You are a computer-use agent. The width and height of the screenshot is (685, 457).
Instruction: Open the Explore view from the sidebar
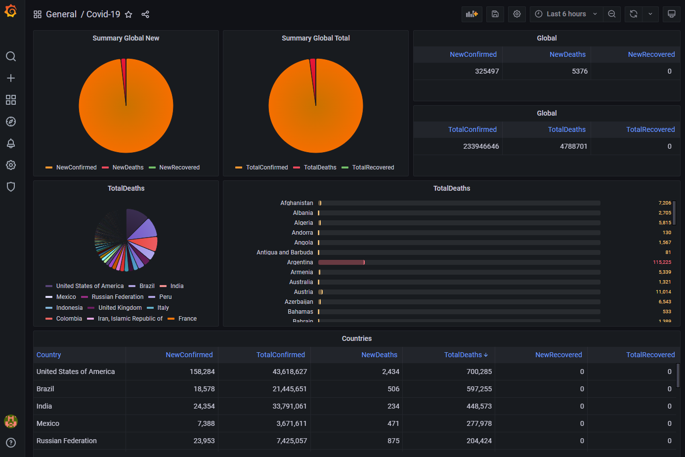point(11,122)
